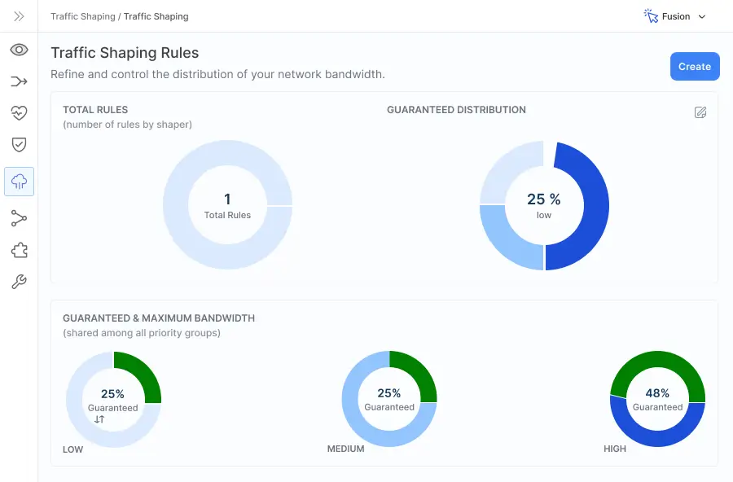This screenshot has height=482, width=733.
Task: Open the eye monitoring icon in sidebar
Action: [19, 50]
